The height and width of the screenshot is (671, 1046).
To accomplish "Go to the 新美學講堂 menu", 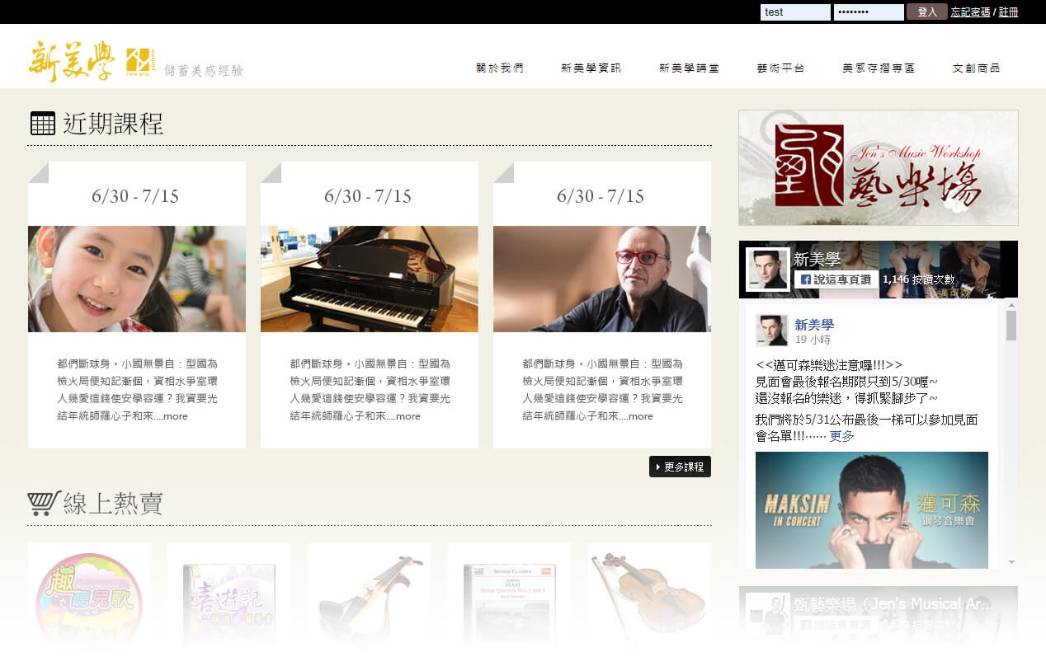I will [689, 68].
